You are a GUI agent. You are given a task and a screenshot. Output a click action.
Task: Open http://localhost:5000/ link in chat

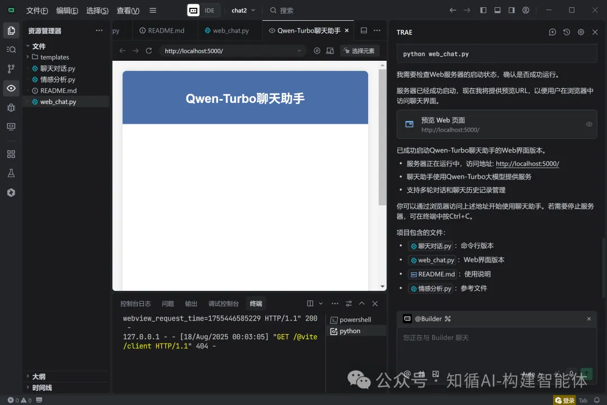point(527,164)
